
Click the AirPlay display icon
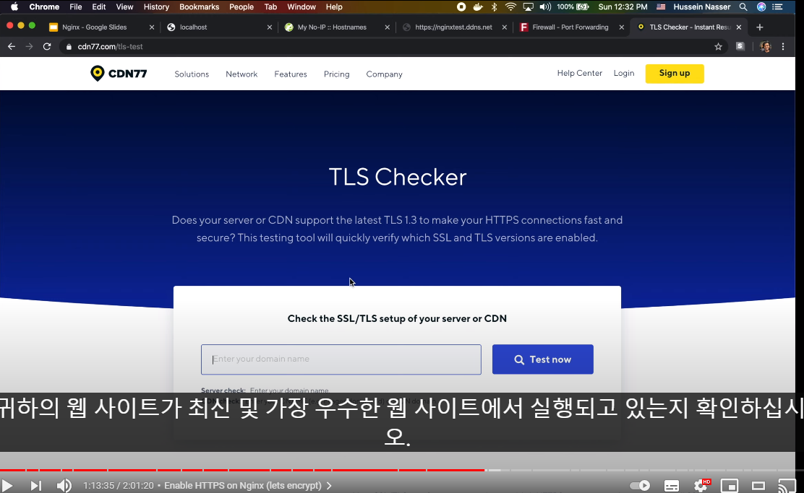coord(528,6)
